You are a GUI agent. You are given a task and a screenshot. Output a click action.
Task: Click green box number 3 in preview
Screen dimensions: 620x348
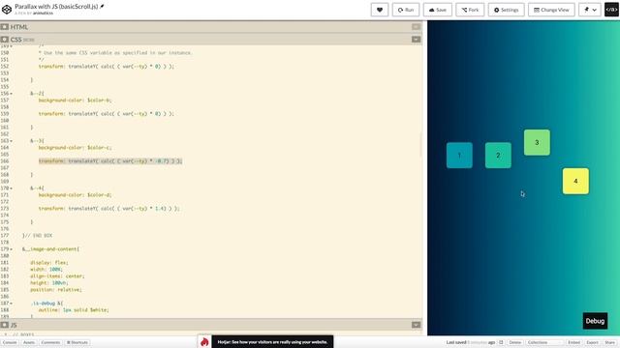pyautogui.click(x=537, y=142)
